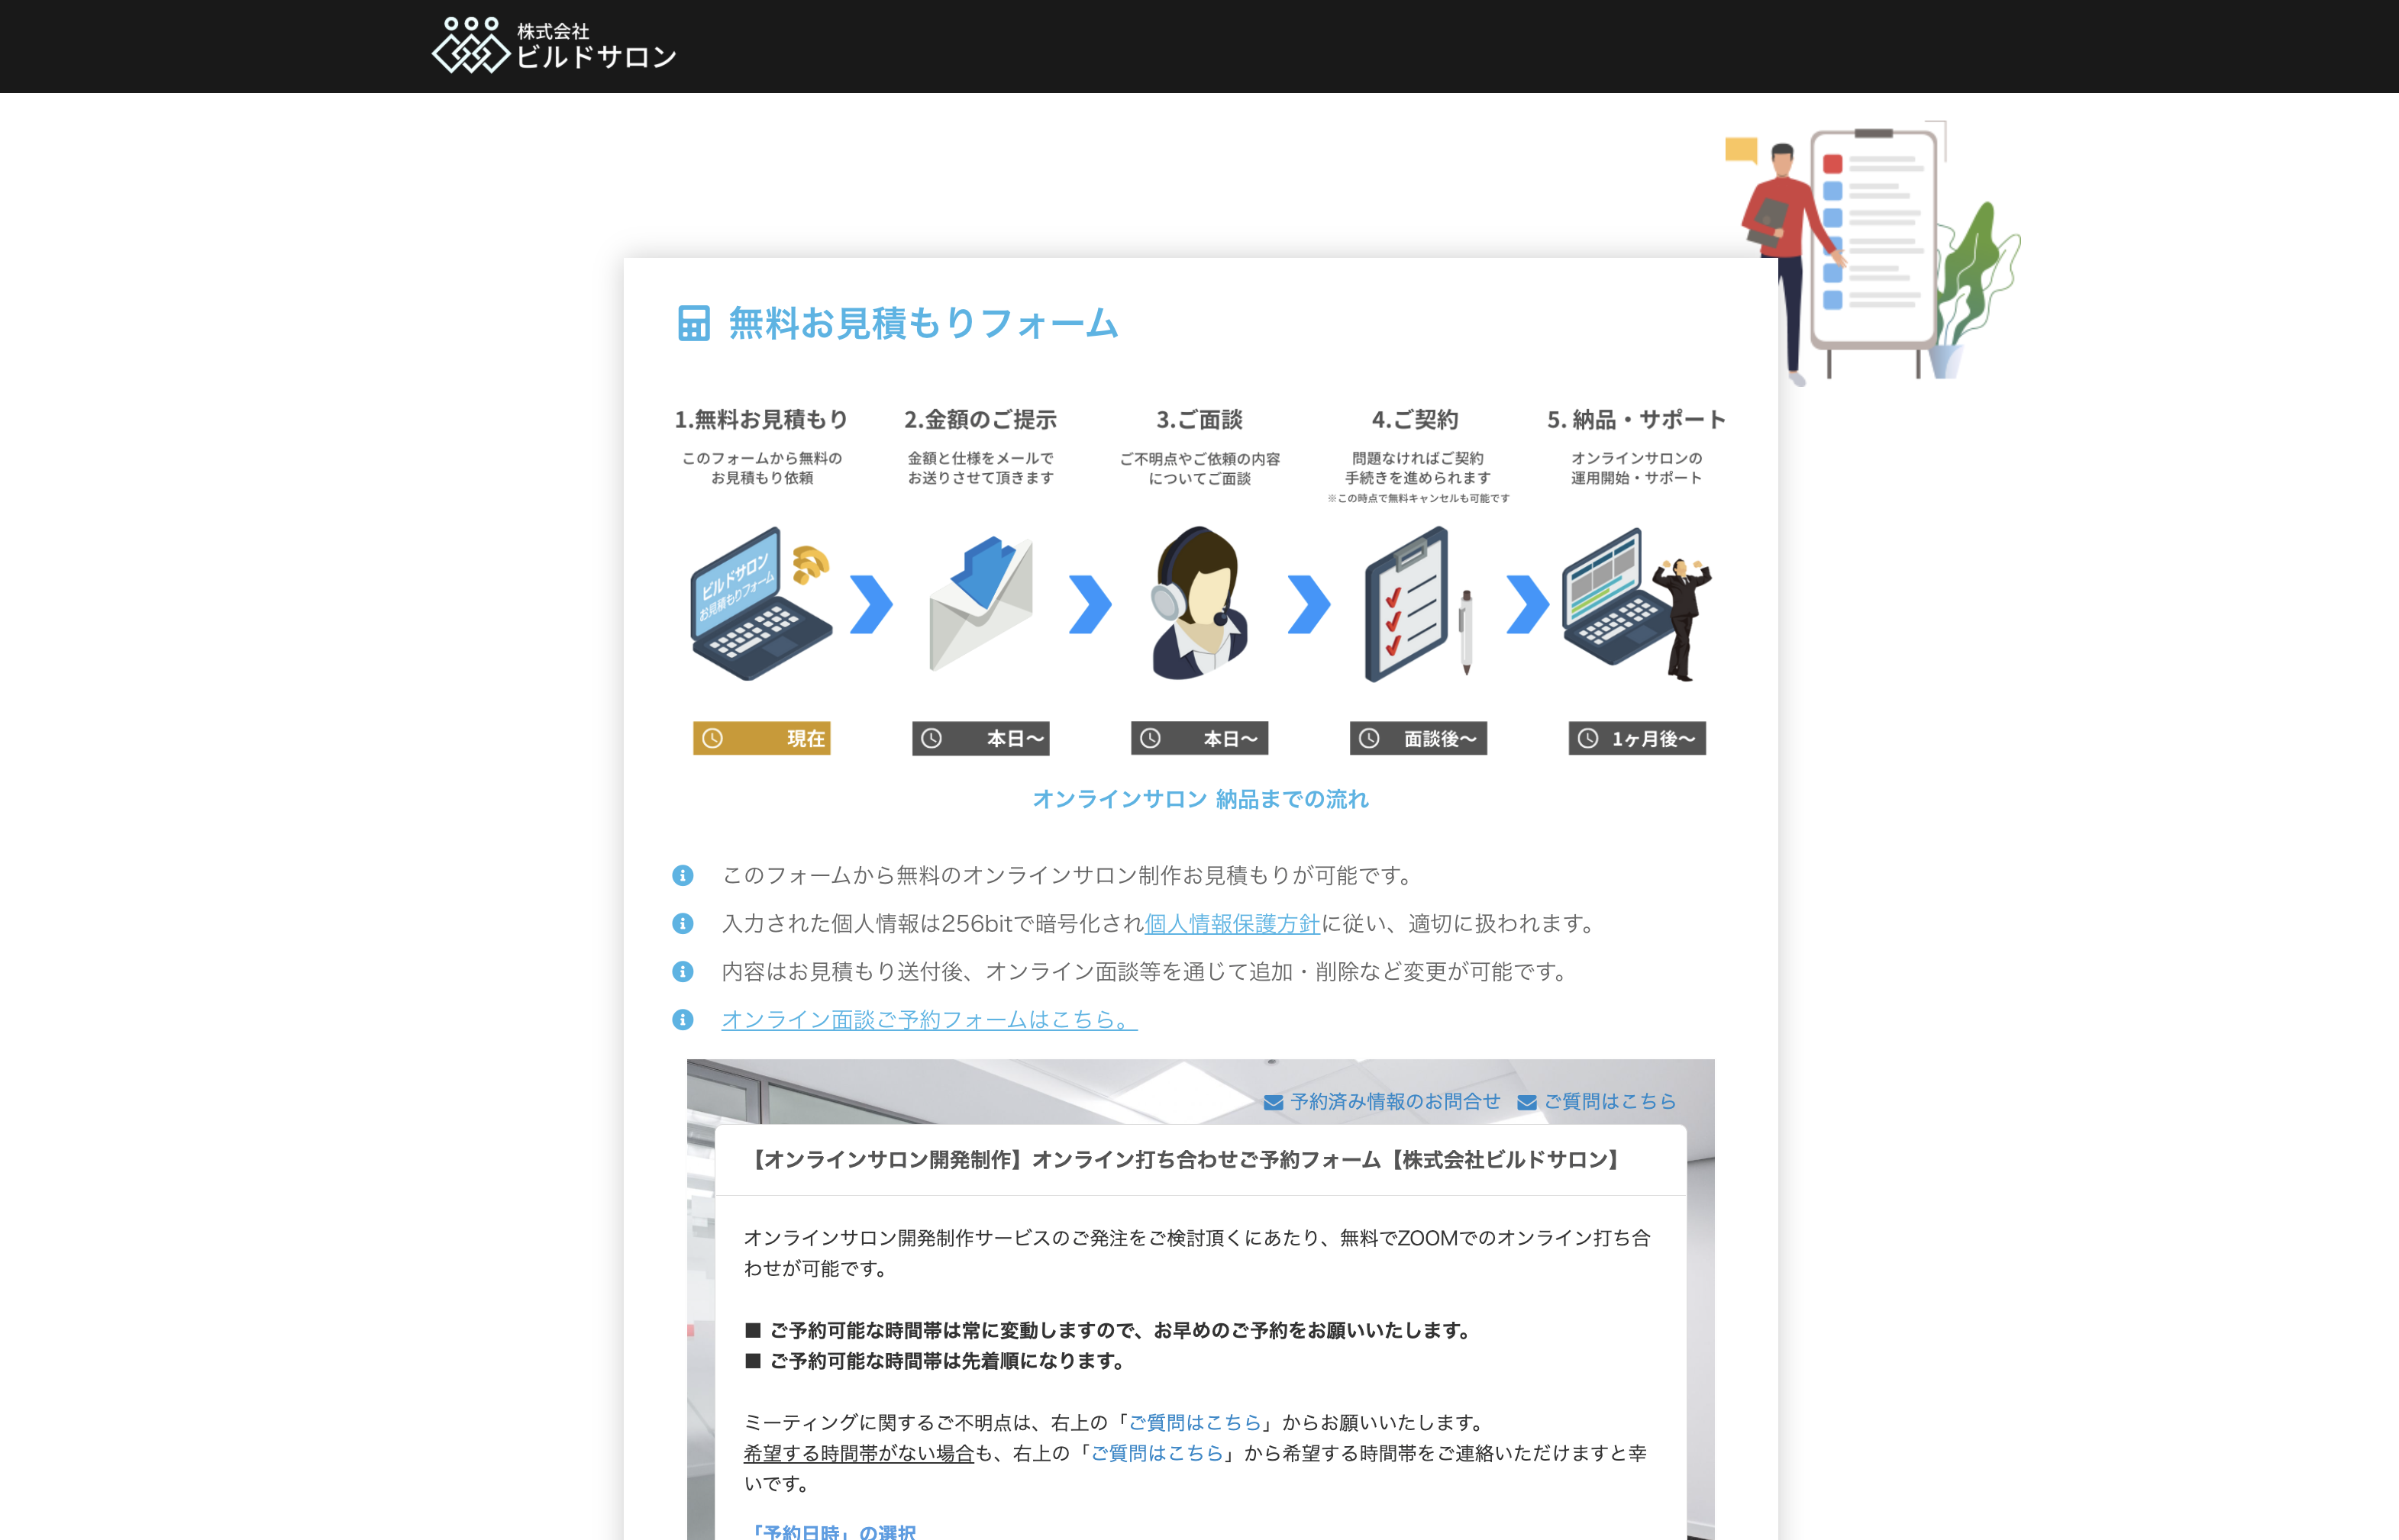The width and height of the screenshot is (2399, 1540).
Task: Click the info icon beside the 256bit encryption note
Action: (683, 923)
